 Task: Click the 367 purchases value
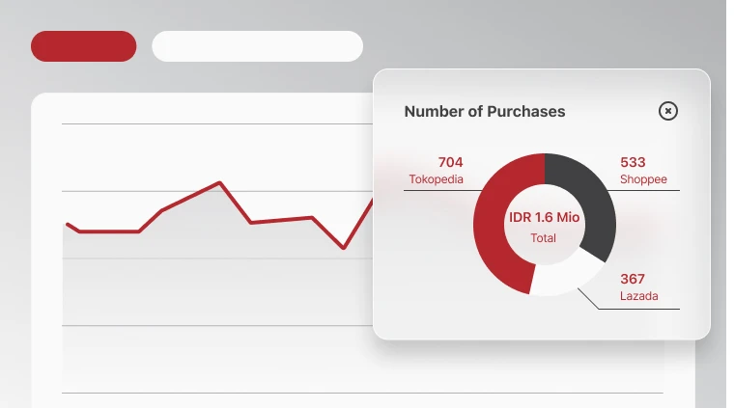point(633,279)
